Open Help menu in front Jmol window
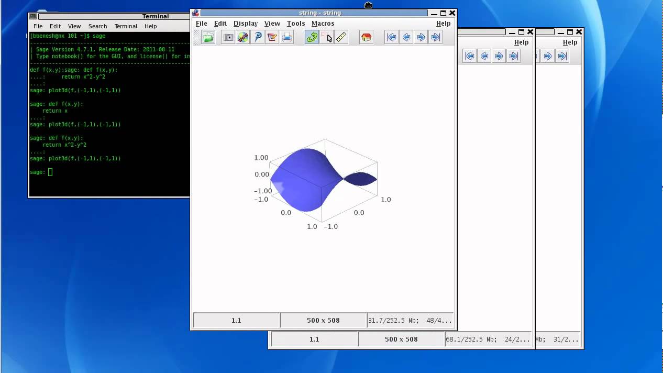 pyautogui.click(x=444, y=24)
